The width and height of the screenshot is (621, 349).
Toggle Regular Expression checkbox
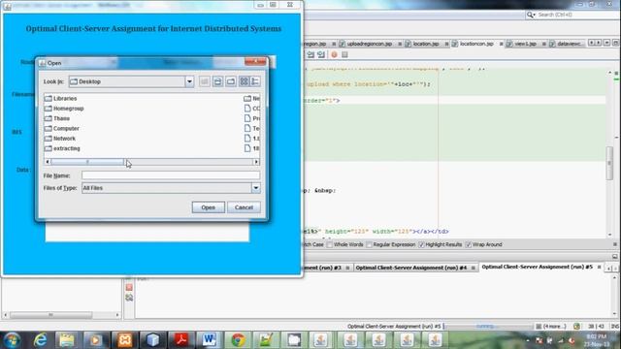point(369,245)
